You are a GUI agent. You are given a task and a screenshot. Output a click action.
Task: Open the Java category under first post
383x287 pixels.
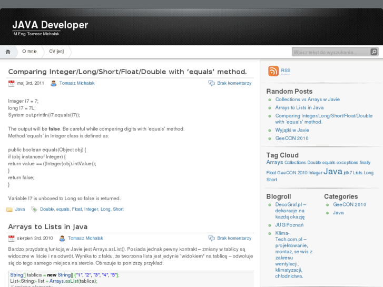pyautogui.click(x=20, y=209)
